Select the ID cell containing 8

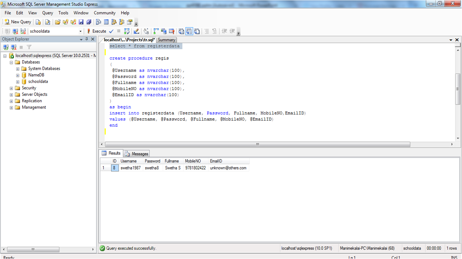pos(114,168)
